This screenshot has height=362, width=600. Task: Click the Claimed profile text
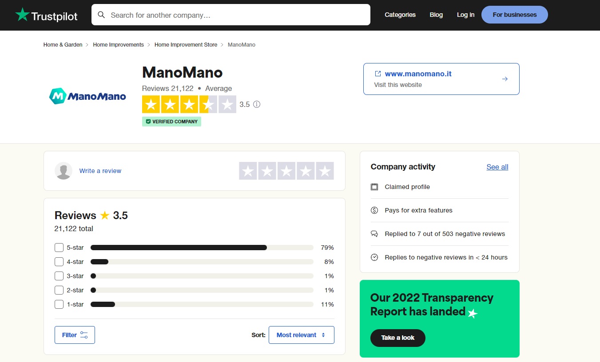407,187
